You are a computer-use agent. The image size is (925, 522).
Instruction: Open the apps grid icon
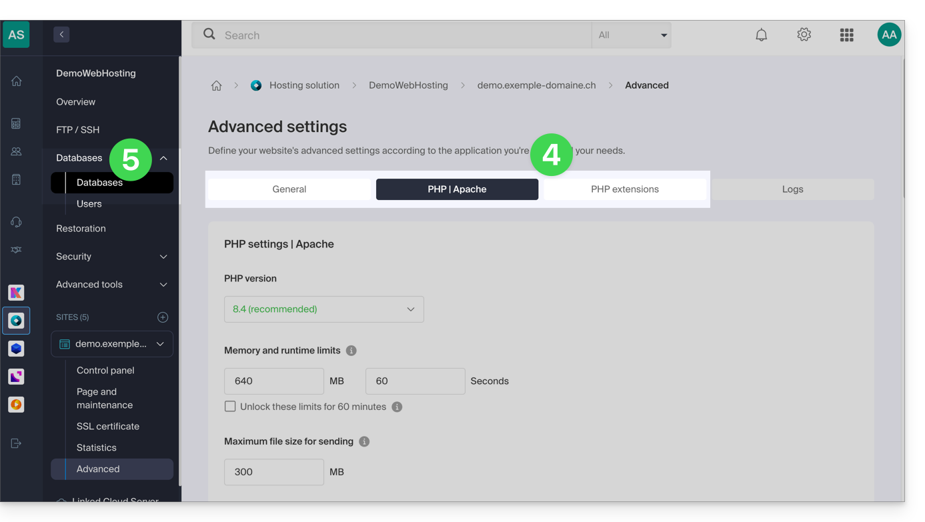846,35
